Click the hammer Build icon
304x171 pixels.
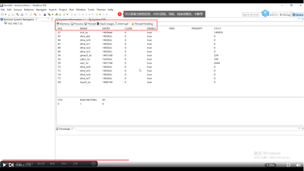[18, 15]
